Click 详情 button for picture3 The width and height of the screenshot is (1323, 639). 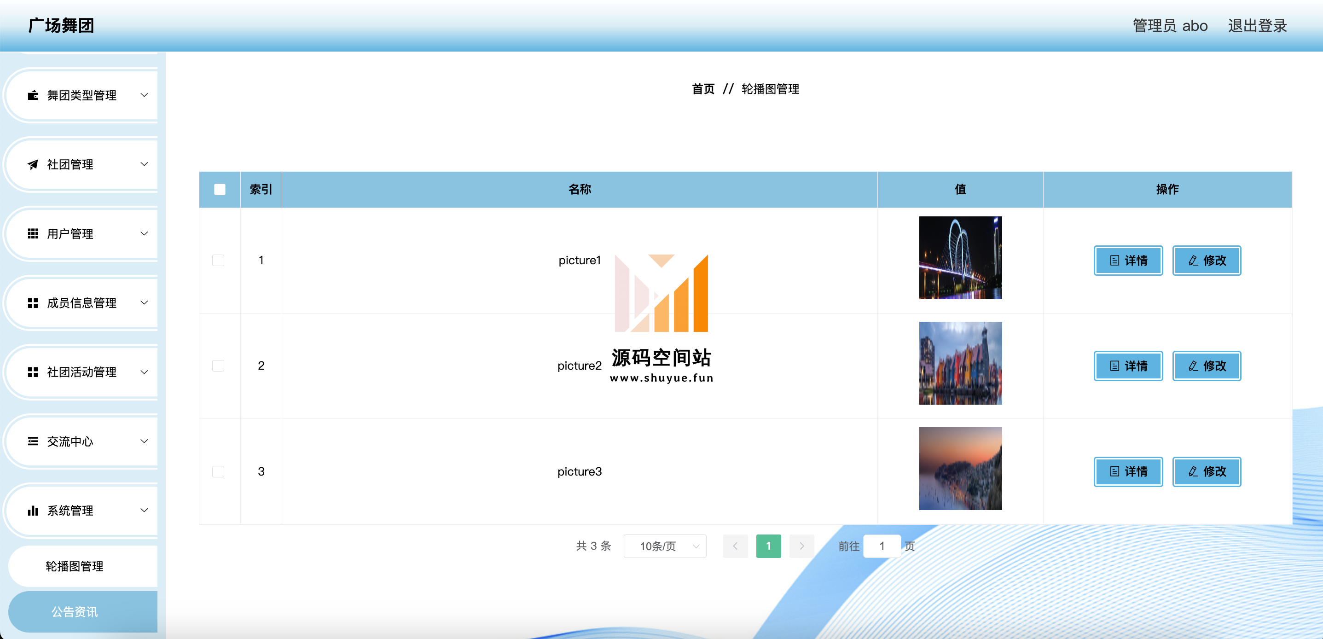pos(1128,471)
